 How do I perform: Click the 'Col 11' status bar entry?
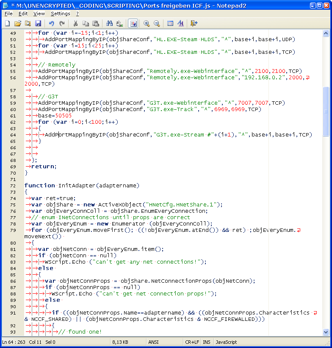coord(35,342)
